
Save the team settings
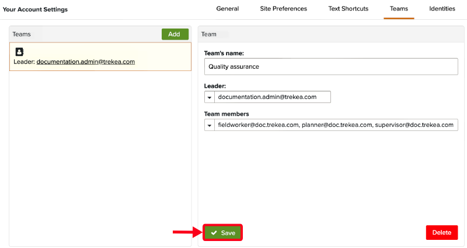coord(222,233)
